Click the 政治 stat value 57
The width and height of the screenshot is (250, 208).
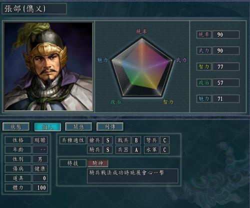pos(226,82)
